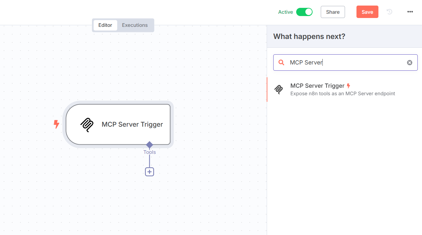Select the MCP Server Trigger node on canvas

pyautogui.click(x=118, y=124)
